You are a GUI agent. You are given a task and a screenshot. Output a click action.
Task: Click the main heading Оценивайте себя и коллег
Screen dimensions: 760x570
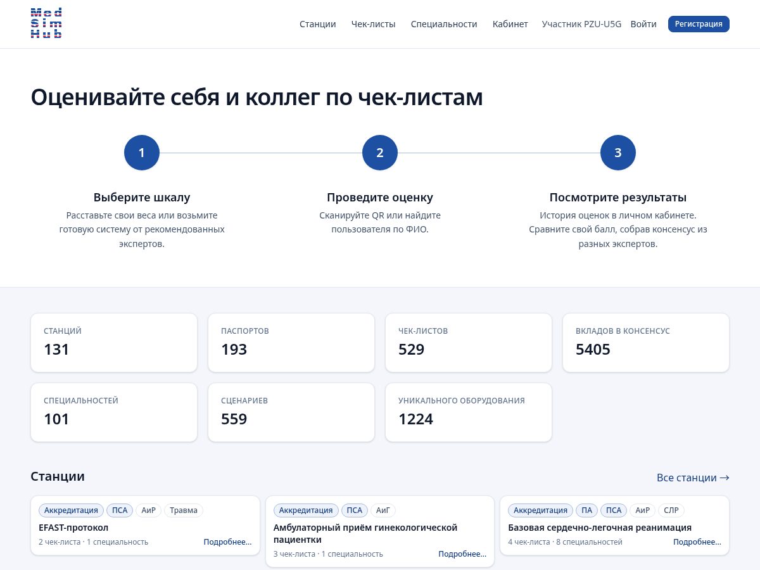(x=256, y=98)
